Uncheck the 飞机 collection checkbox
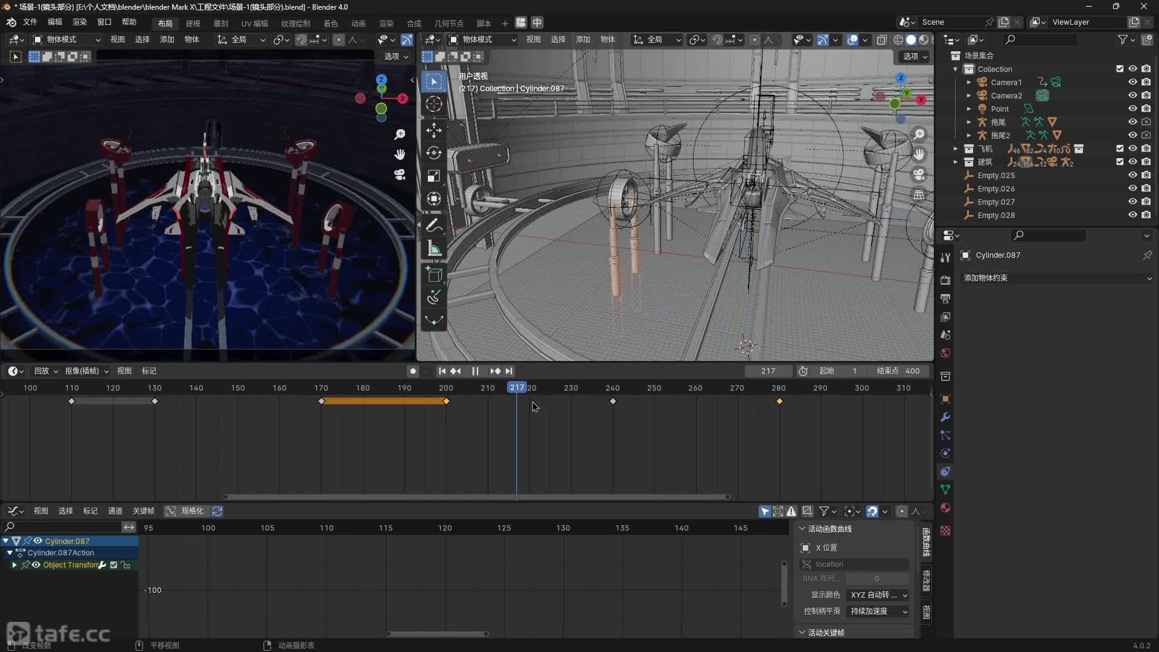Image resolution: width=1159 pixels, height=652 pixels. [1120, 149]
